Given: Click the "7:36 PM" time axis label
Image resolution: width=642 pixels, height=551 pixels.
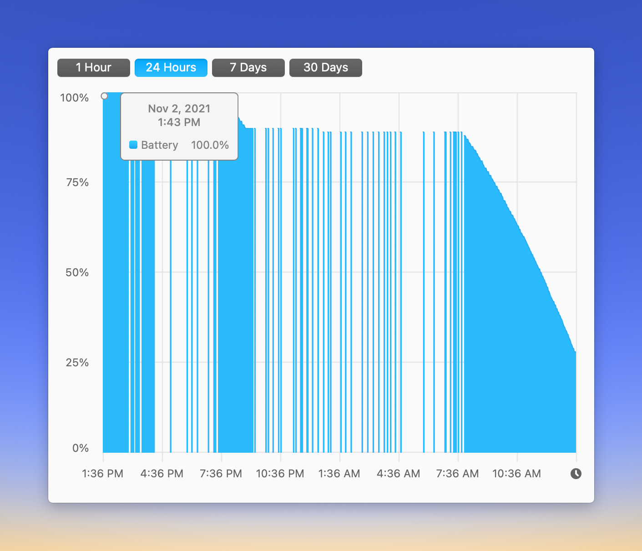Looking at the screenshot, I should click(x=221, y=474).
